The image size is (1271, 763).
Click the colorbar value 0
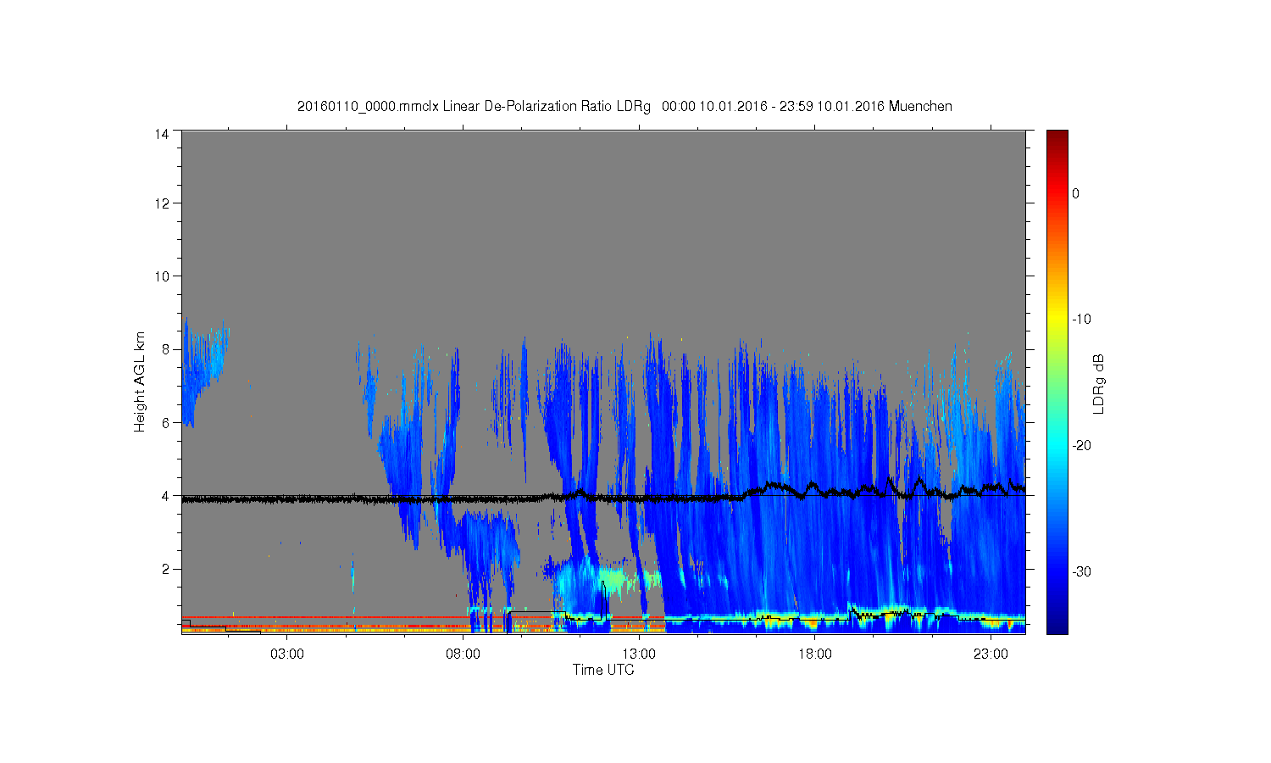[x=1076, y=193]
